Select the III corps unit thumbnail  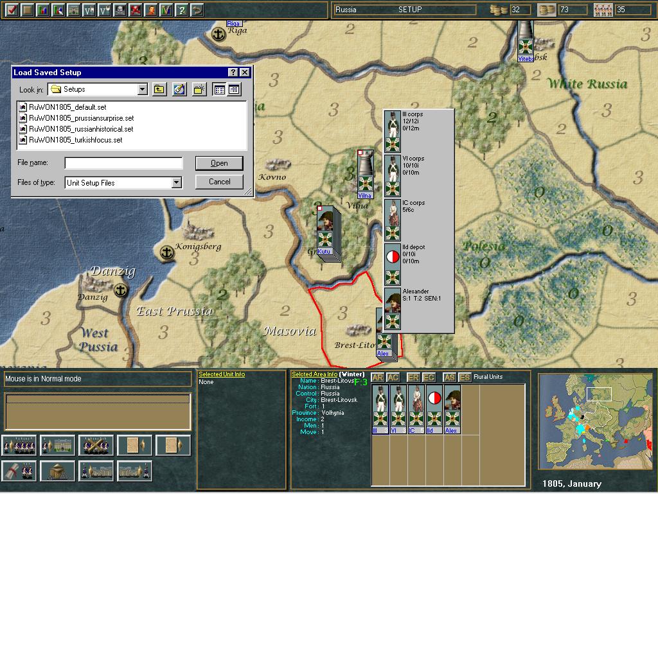pos(380,410)
